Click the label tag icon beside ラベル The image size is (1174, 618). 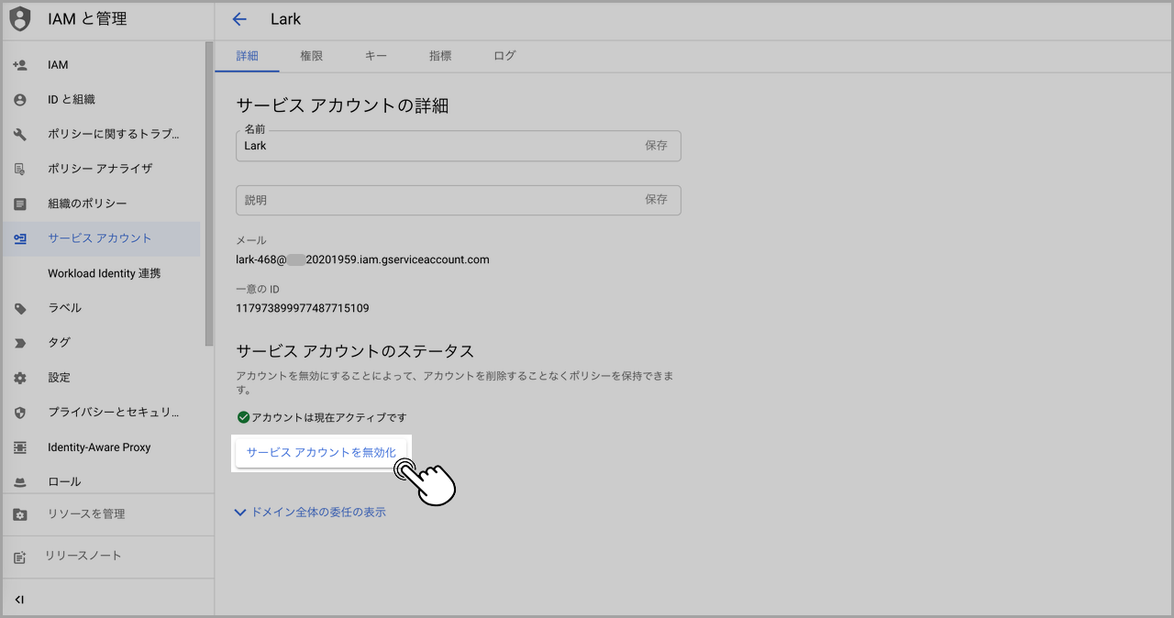[x=19, y=308]
